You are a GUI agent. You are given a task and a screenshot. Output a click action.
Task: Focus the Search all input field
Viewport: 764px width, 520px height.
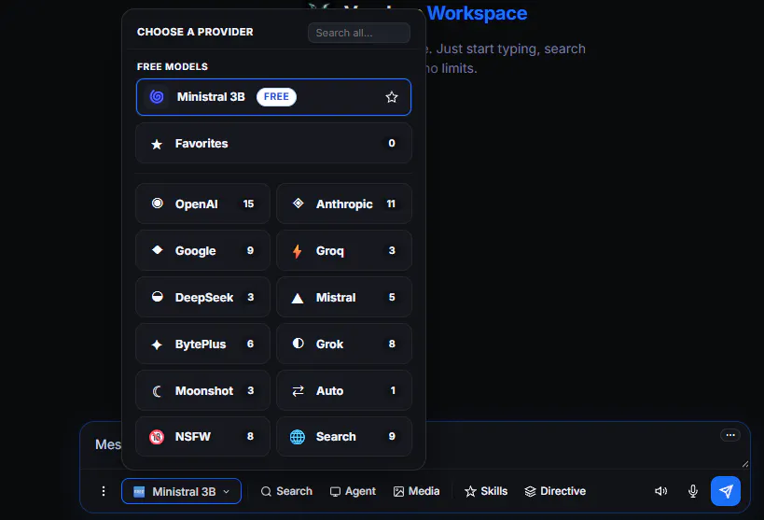pos(358,33)
